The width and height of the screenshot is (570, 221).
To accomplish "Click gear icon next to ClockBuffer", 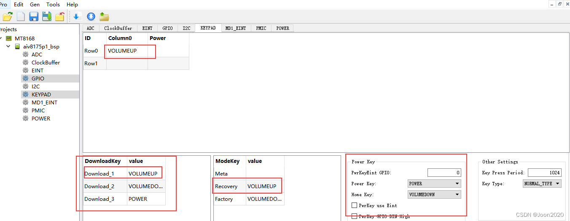I will coord(26,63).
